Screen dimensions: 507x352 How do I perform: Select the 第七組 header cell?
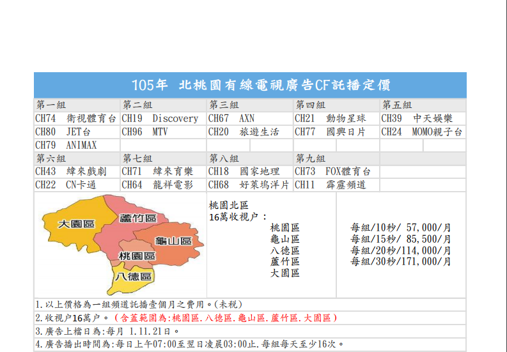coord(163,158)
